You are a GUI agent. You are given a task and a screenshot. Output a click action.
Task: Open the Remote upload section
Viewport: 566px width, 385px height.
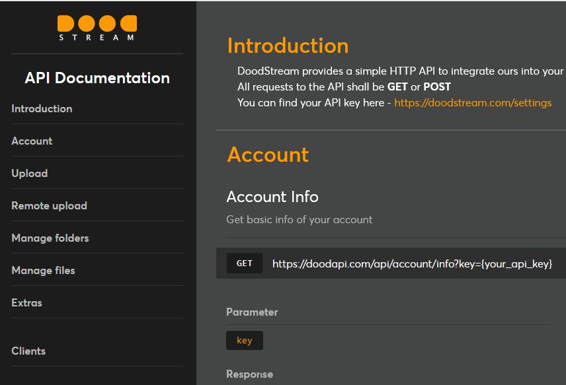[x=49, y=206]
